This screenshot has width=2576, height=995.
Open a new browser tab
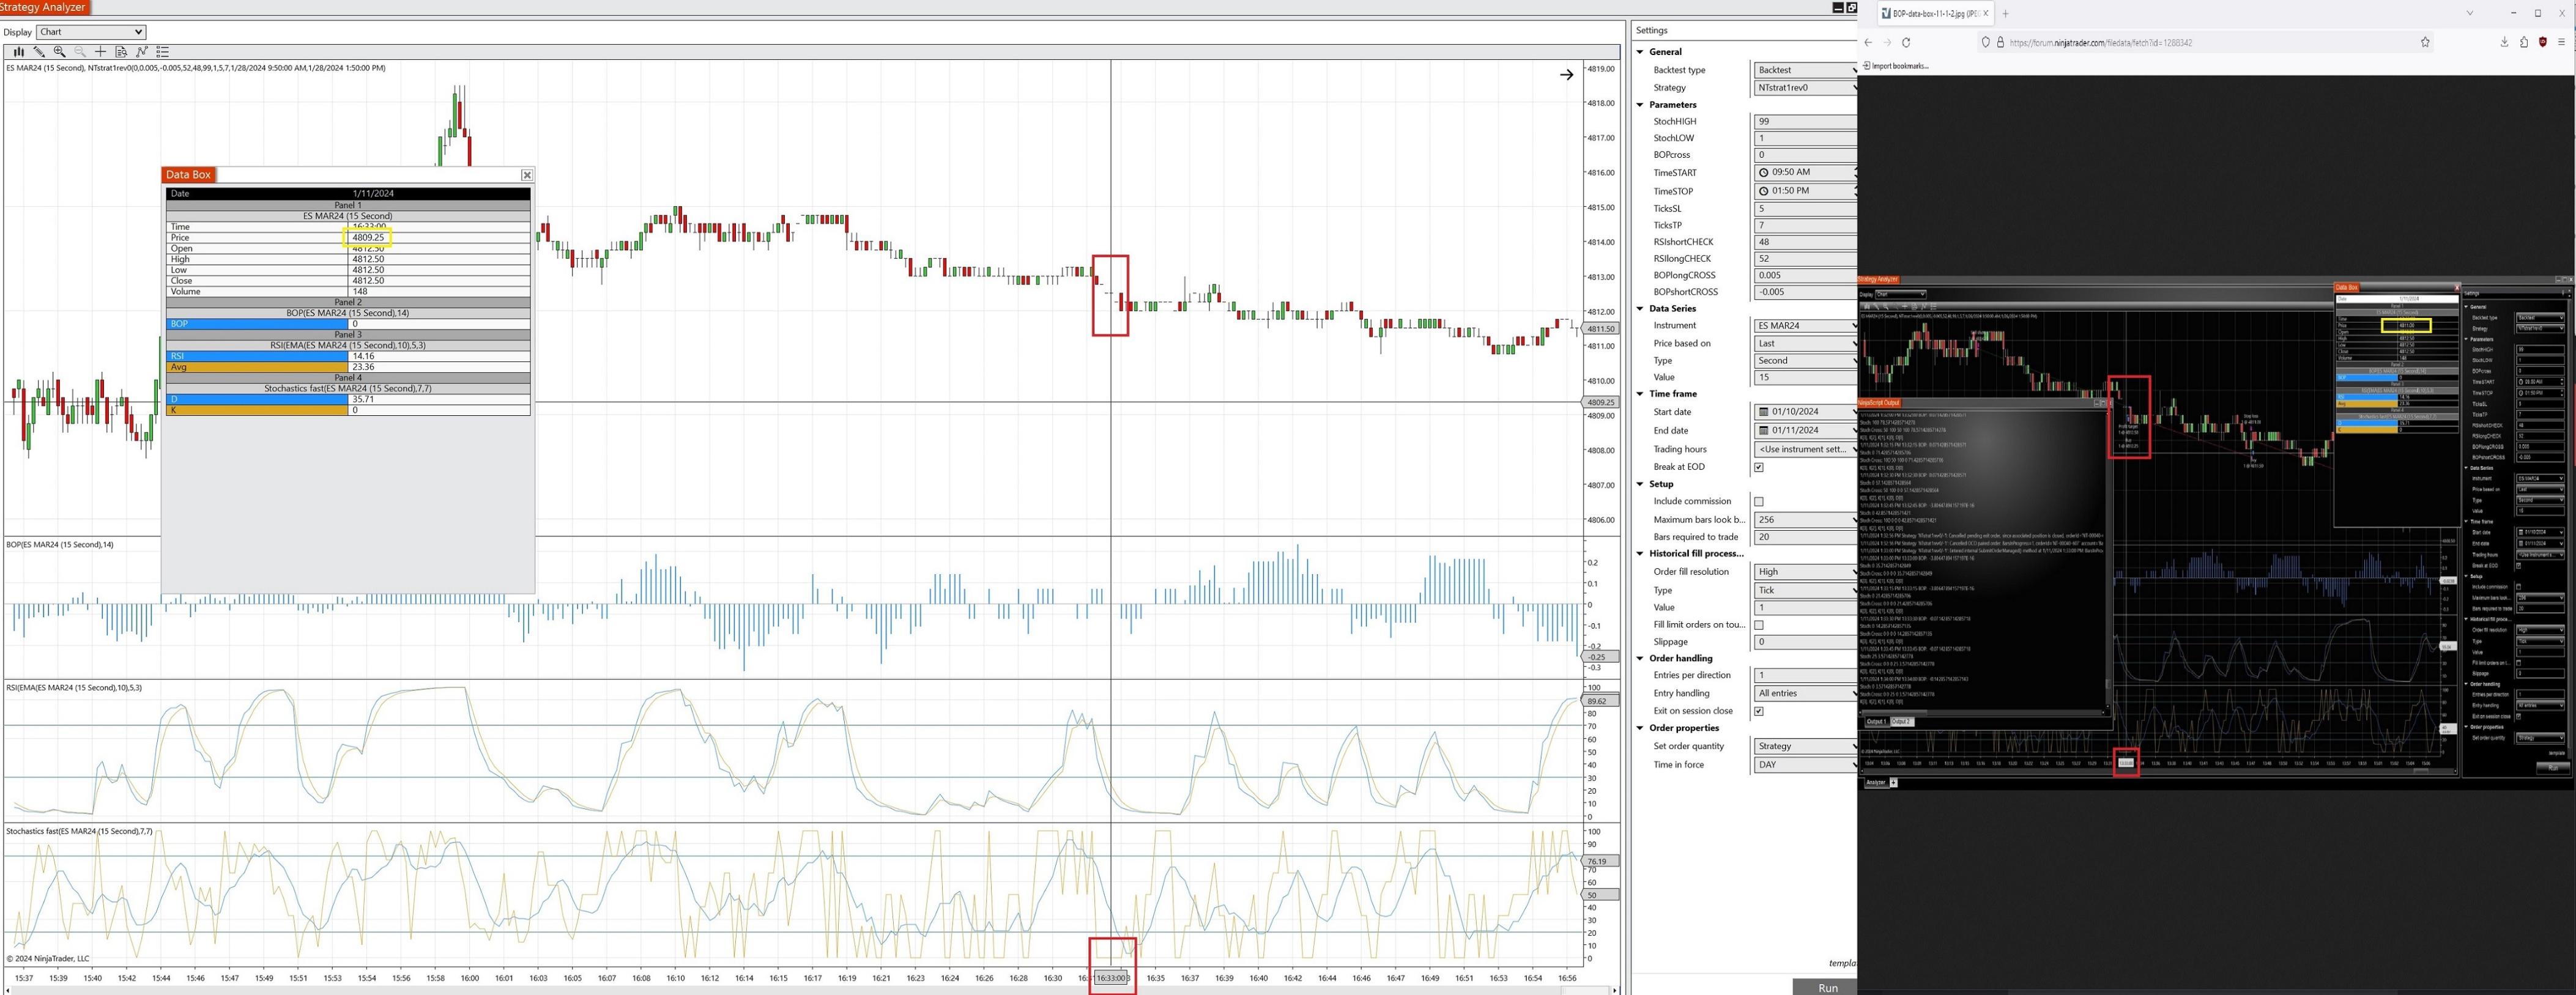[x=2005, y=14]
